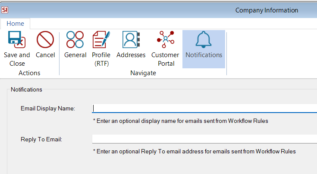Click into the Reply To Email field
Viewport: 317px width, 174px height.
coord(204,139)
